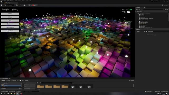Click the Denoiser button in viewport
Viewport: 169px width, 95px height.
click(10, 24)
